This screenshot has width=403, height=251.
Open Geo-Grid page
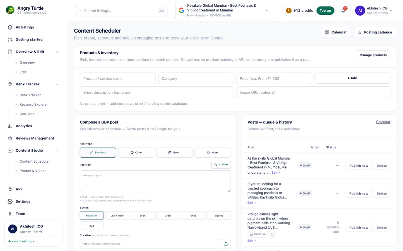coord(27,114)
